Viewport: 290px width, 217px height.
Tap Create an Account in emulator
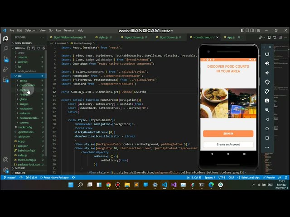tap(228, 145)
